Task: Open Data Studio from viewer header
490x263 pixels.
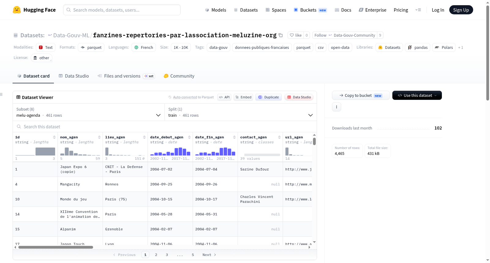Action: pos(299,97)
